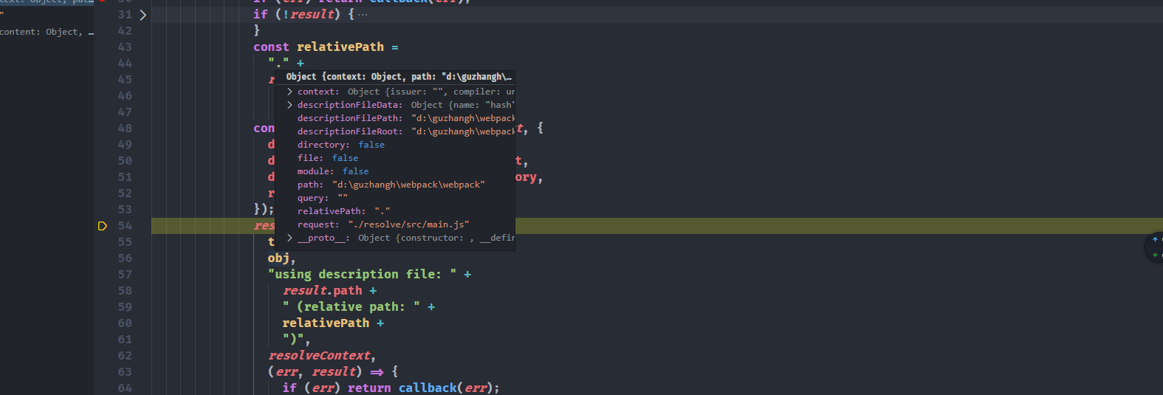This screenshot has height=395, width=1163.
Task: Click the 'file: false' row in hover
Action: click(328, 158)
